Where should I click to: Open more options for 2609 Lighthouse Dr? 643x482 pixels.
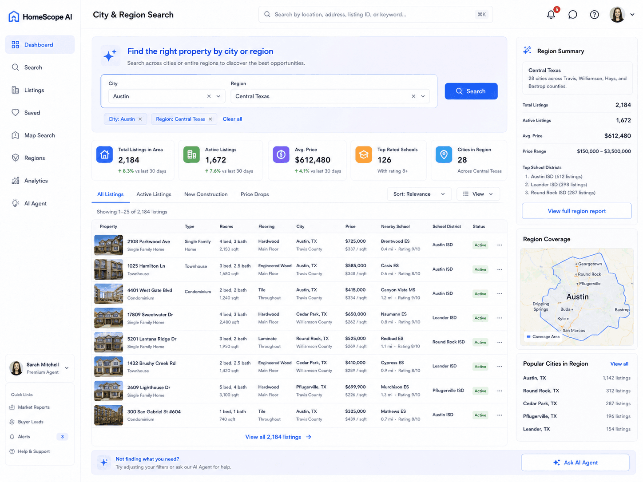coord(500,391)
